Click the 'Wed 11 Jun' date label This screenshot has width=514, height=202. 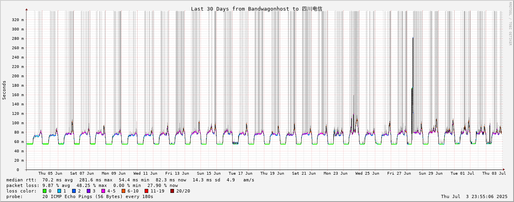[x=145, y=173]
